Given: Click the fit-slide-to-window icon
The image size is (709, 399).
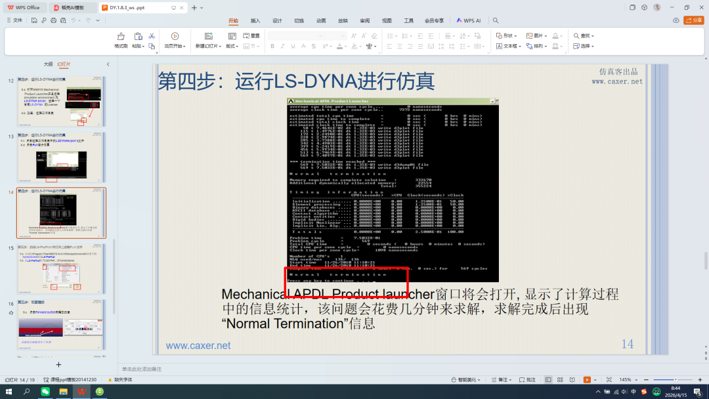Looking at the screenshot, I should (609, 380).
